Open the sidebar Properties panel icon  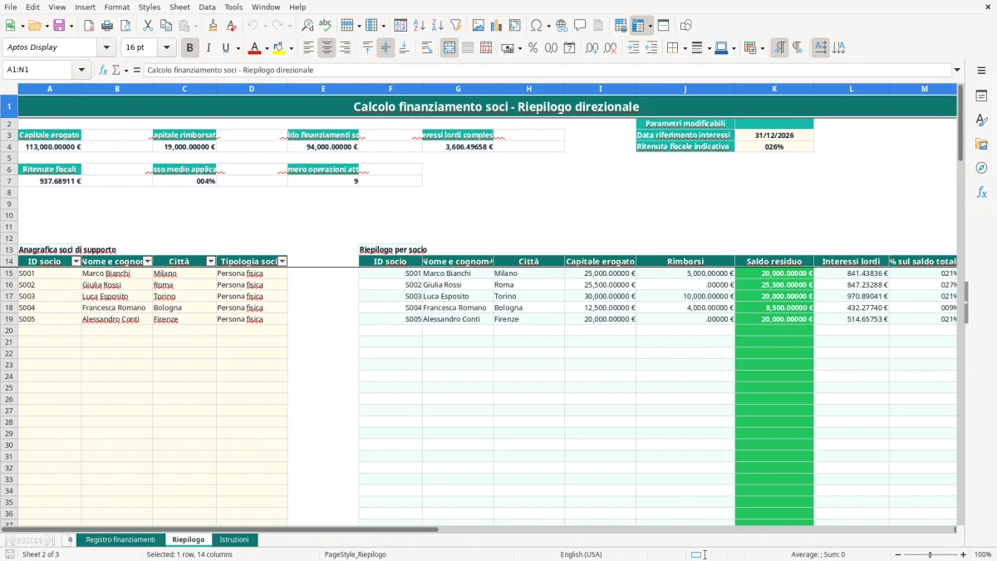[981, 96]
